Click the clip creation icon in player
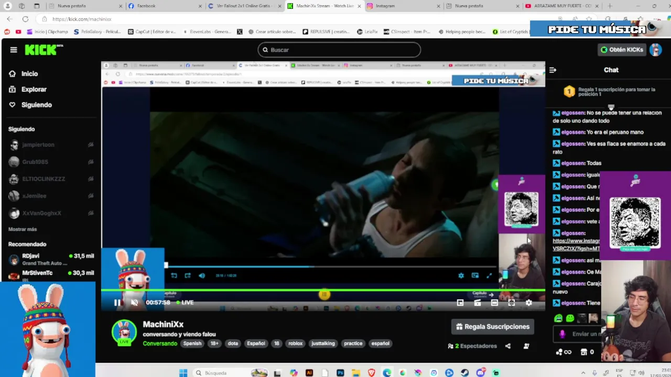Image resolution: width=671 pixels, height=377 pixels. coord(477,303)
